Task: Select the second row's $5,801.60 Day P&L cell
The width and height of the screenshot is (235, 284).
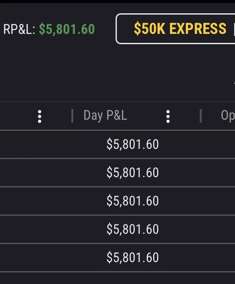Action: 133,172
